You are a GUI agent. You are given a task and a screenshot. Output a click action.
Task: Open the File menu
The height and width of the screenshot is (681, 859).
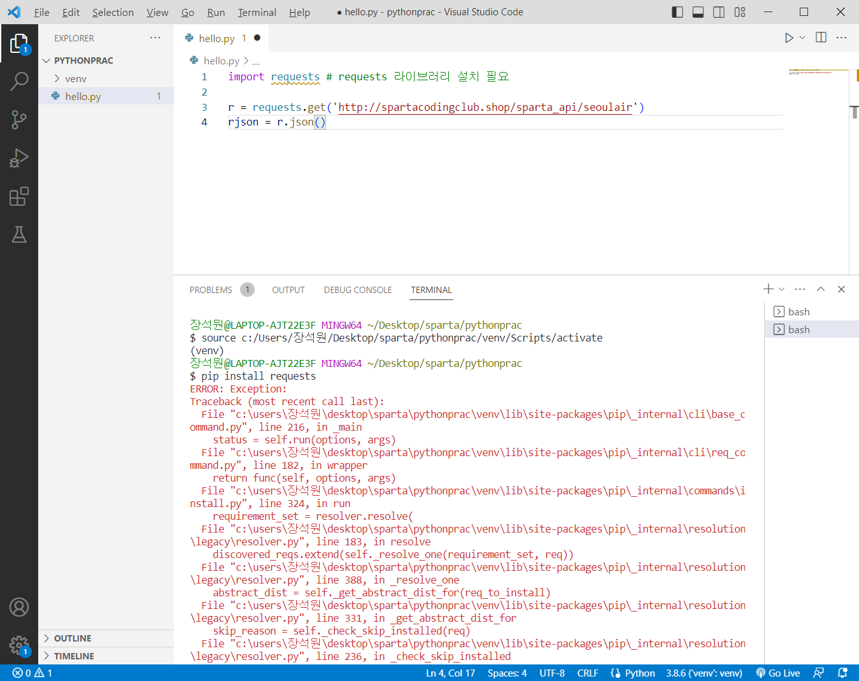click(x=41, y=12)
